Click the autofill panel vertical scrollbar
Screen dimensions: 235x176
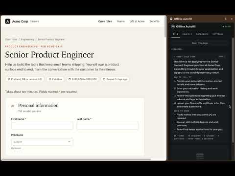pyautogui.click(x=233, y=90)
